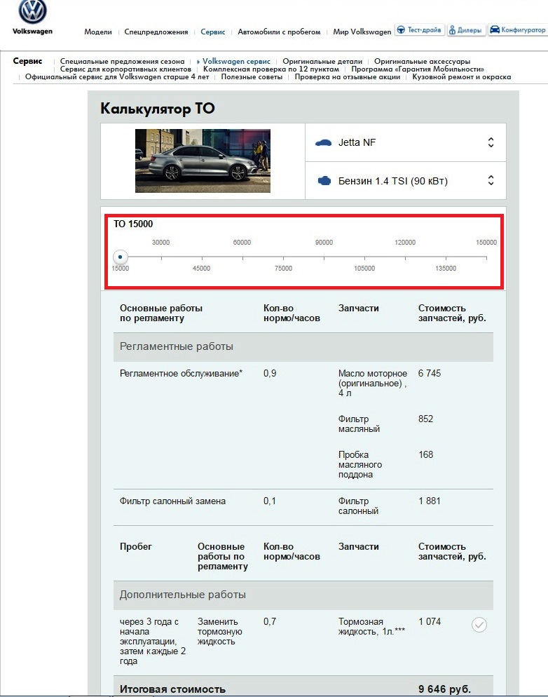
Task: Click the Заменить тормозную жидкость cell
Action: coord(220,632)
